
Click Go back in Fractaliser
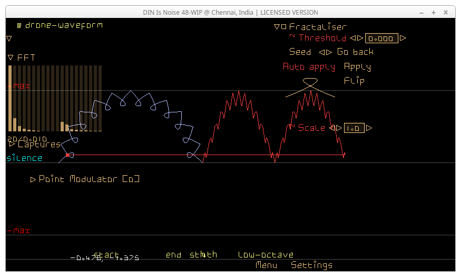[355, 52]
